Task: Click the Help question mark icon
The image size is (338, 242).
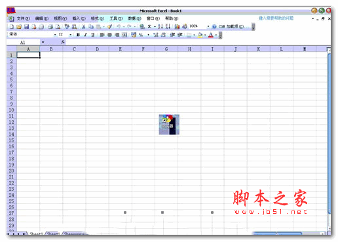Action: [x=214, y=27]
